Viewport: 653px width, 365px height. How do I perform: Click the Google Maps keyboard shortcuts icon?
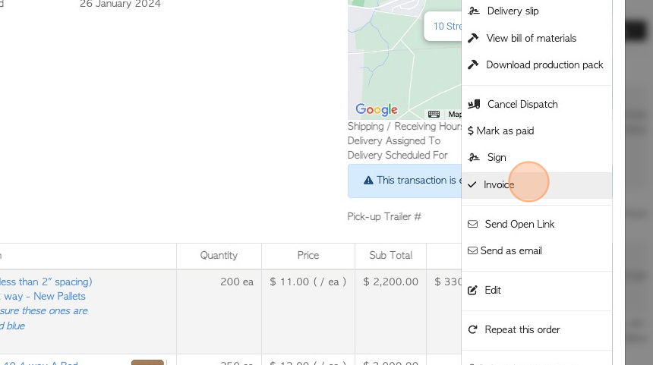tap(434, 114)
